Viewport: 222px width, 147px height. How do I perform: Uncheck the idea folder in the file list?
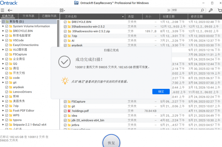(65, 116)
